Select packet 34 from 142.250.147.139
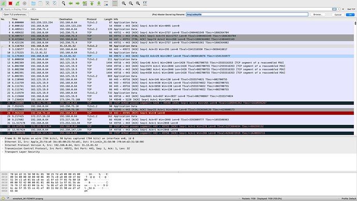This screenshot has width=357, height=201. tap(177, 133)
